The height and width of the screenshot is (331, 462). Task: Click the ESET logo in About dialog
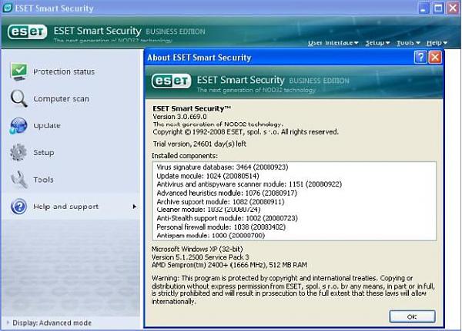tap(171, 81)
